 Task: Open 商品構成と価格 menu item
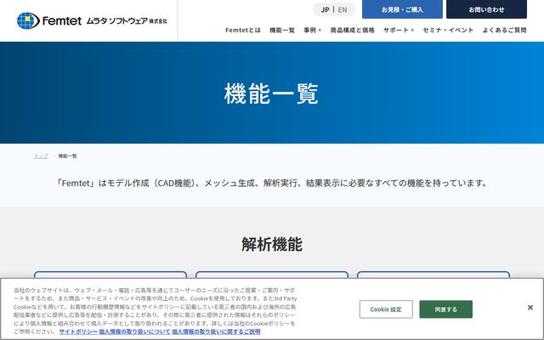click(352, 31)
